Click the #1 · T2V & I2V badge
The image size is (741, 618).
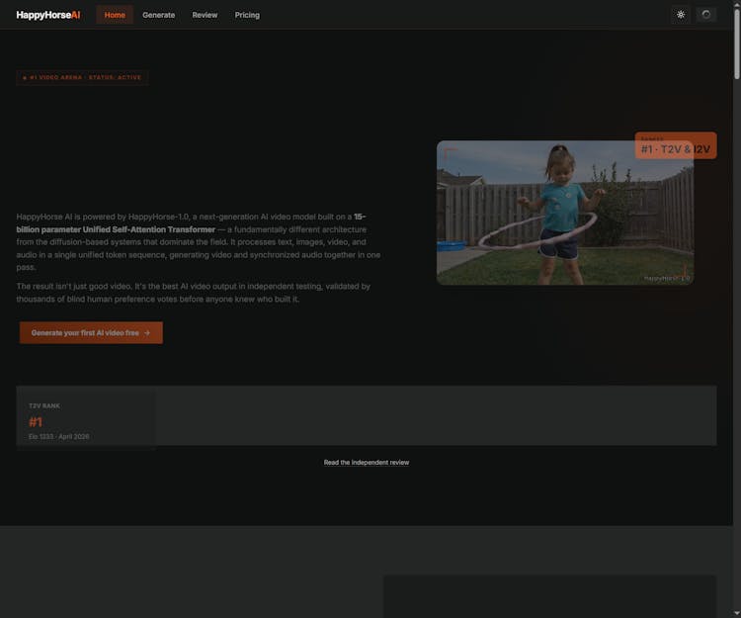[676, 146]
